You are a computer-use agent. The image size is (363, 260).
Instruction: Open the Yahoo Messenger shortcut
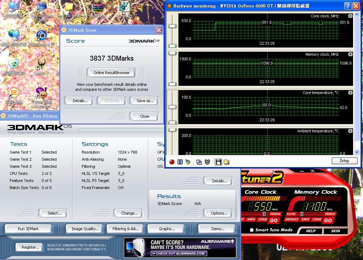point(42,97)
